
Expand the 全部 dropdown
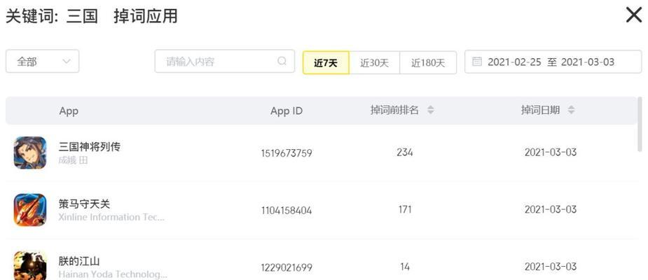pyautogui.click(x=43, y=62)
